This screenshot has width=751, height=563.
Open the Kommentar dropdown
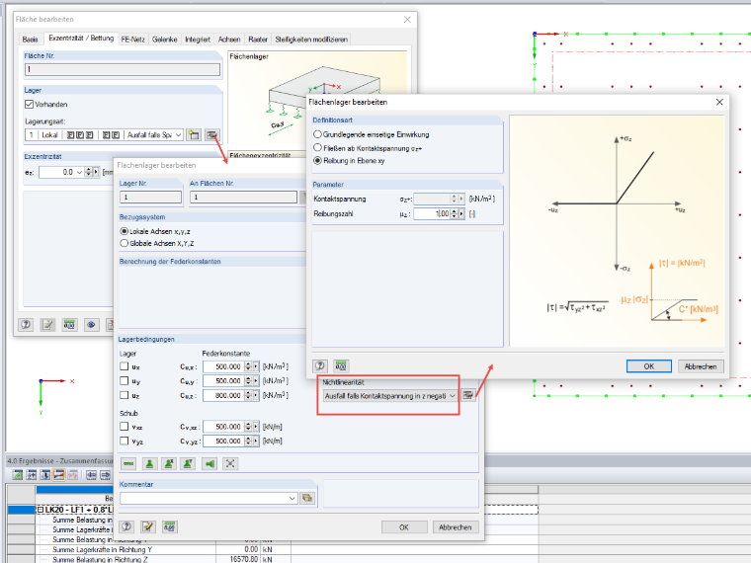tap(292, 499)
